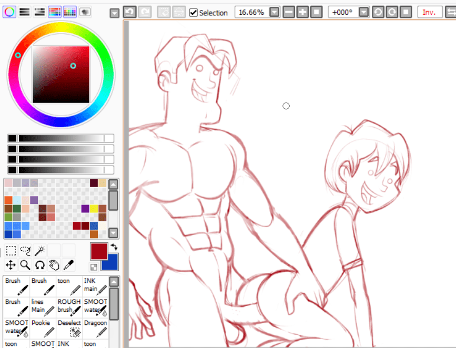This screenshot has height=348, width=456.
Task: Choose the ROUGH brush preset
Action: 69,306
